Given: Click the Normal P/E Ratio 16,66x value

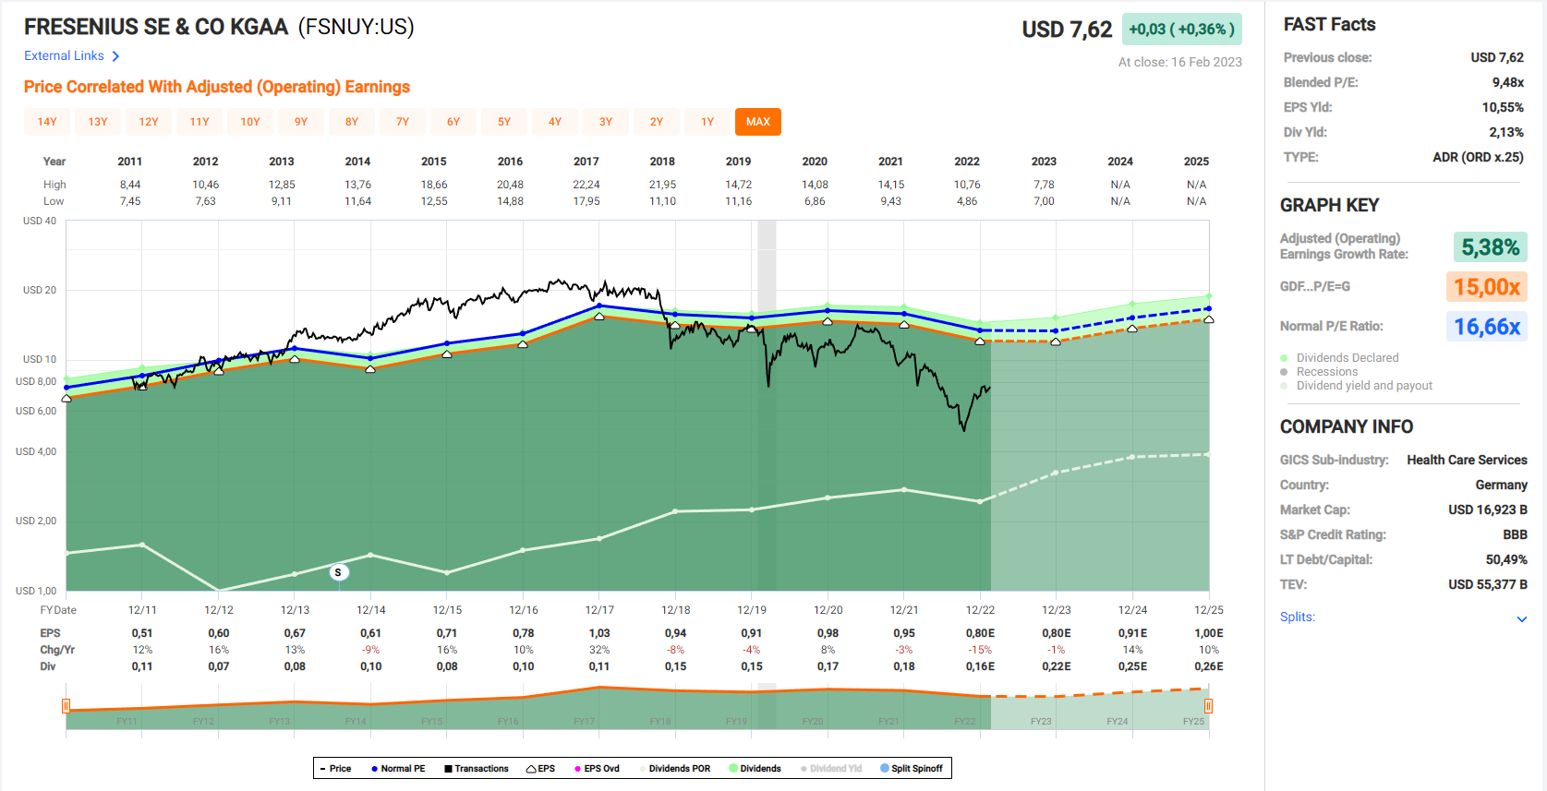Looking at the screenshot, I should (1486, 327).
